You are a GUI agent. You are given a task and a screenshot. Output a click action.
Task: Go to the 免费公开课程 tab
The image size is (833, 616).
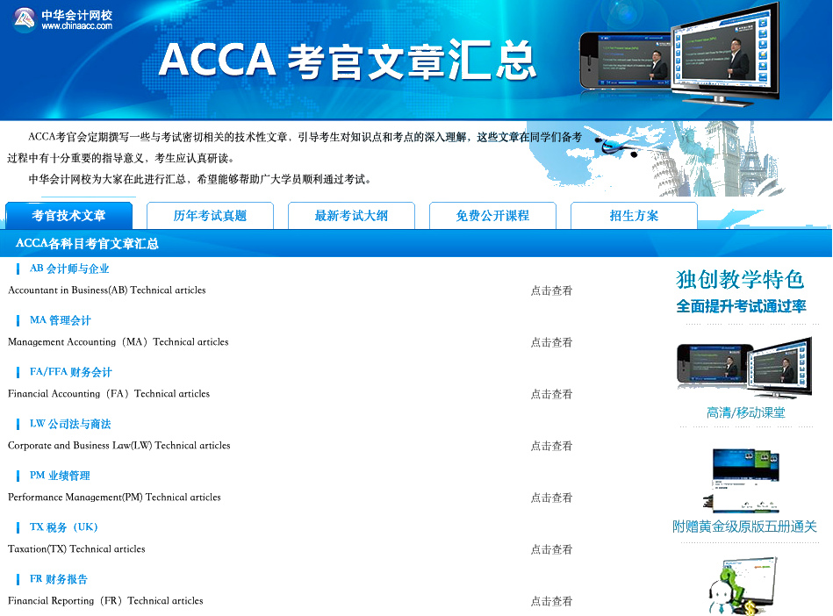click(x=492, y=216)
